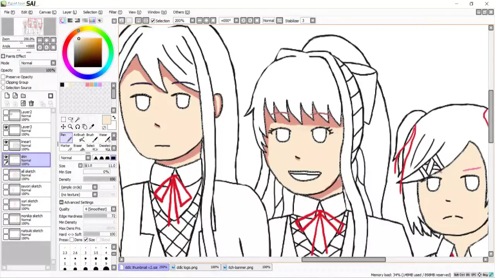Show the swatches panel icon
Image resolution: width=495 pixels, height=278 pixels.
coord(92,20)
